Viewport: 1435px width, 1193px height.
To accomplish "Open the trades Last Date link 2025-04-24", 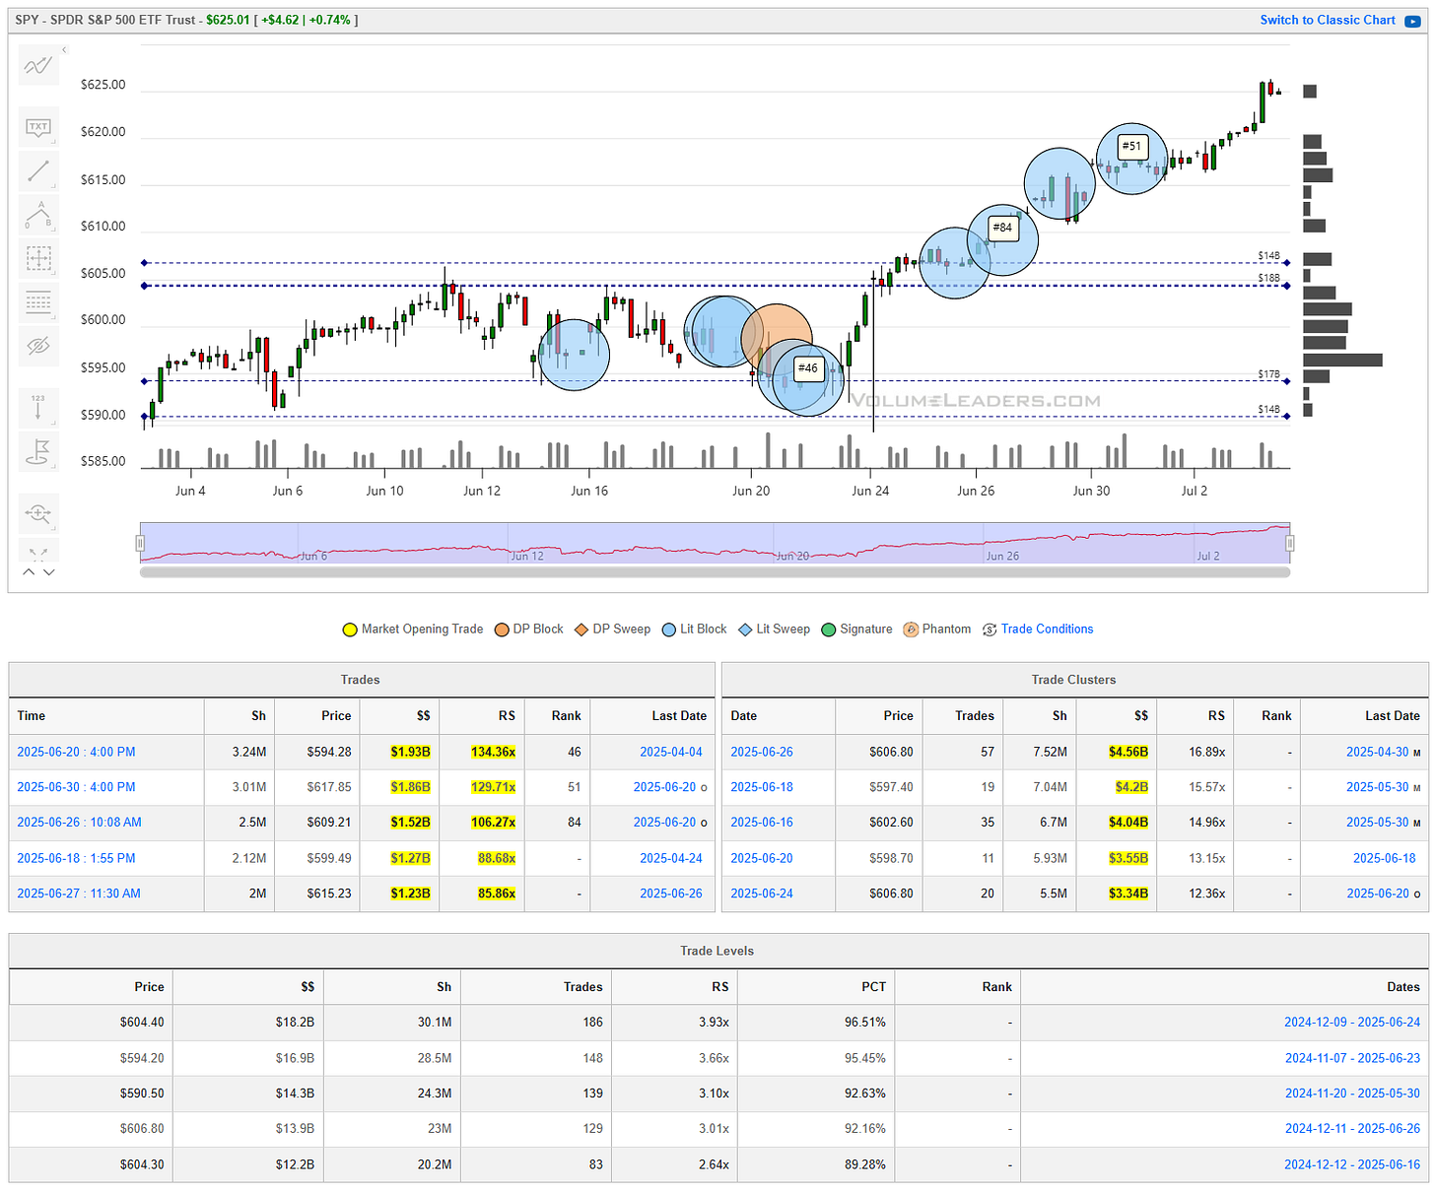I will point(671,858).
